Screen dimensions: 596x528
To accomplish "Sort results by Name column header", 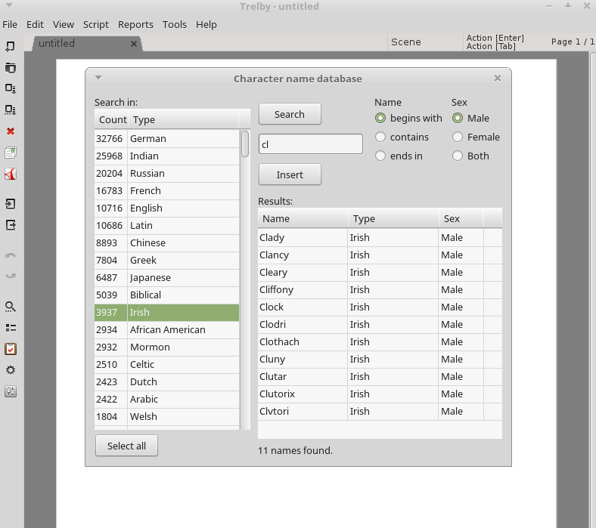I will pos(303,218).
